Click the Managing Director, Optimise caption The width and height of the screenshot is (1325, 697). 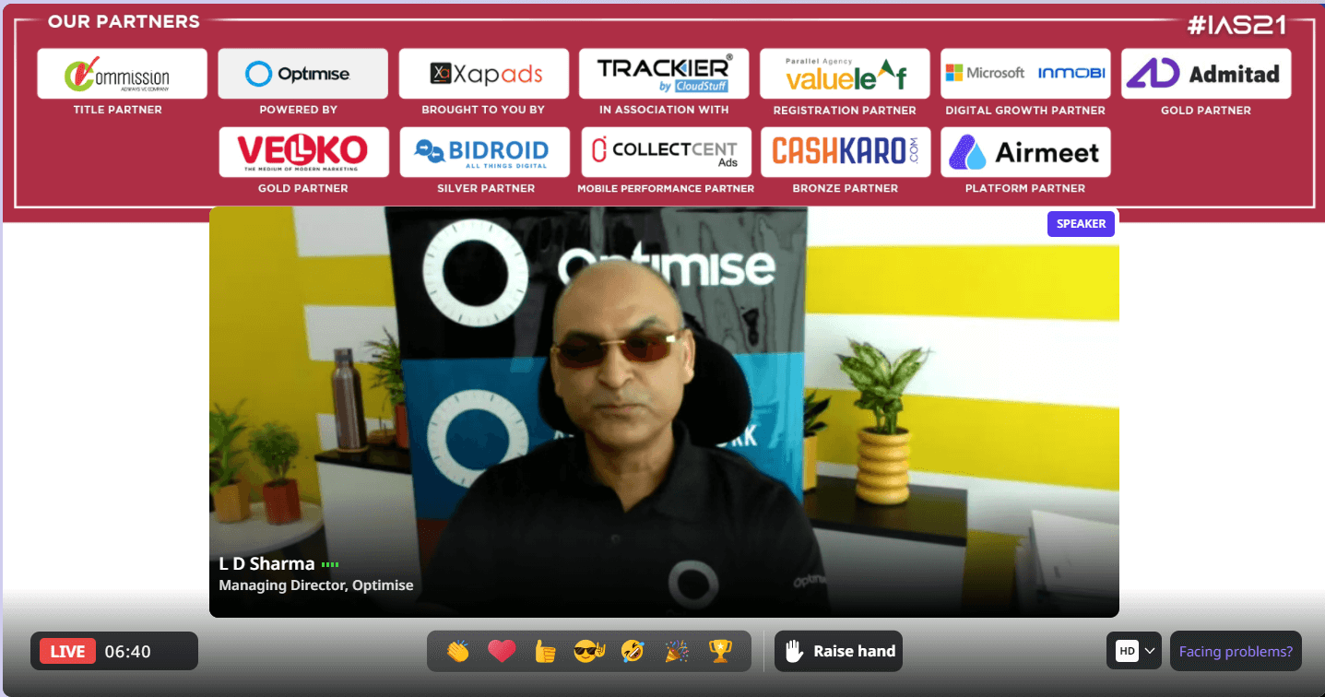316,585
